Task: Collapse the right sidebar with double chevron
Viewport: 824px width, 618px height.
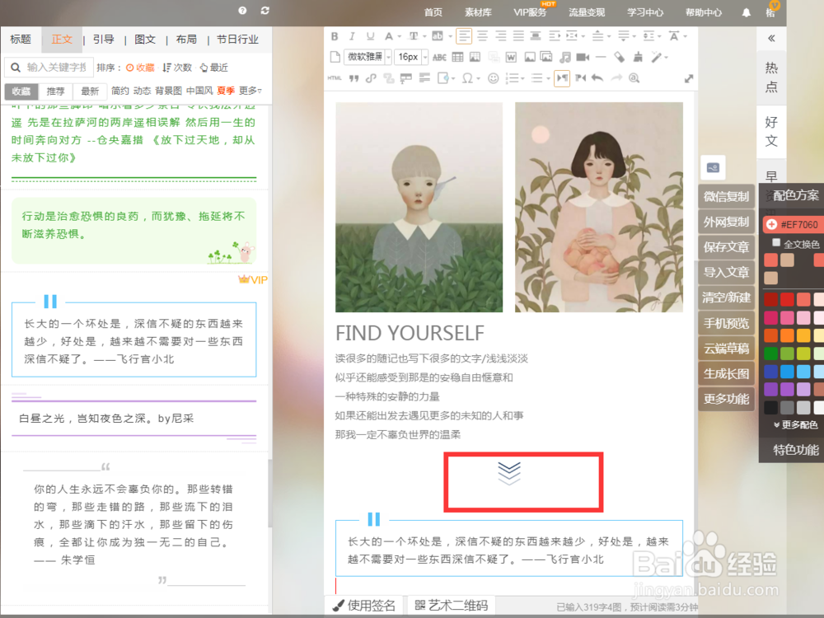Action: pyautogui.click(x=771, y=38)
